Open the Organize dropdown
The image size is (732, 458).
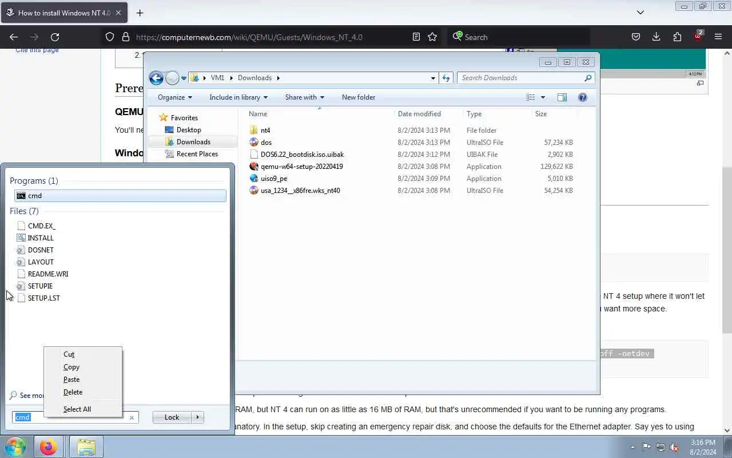pos(175,97)
